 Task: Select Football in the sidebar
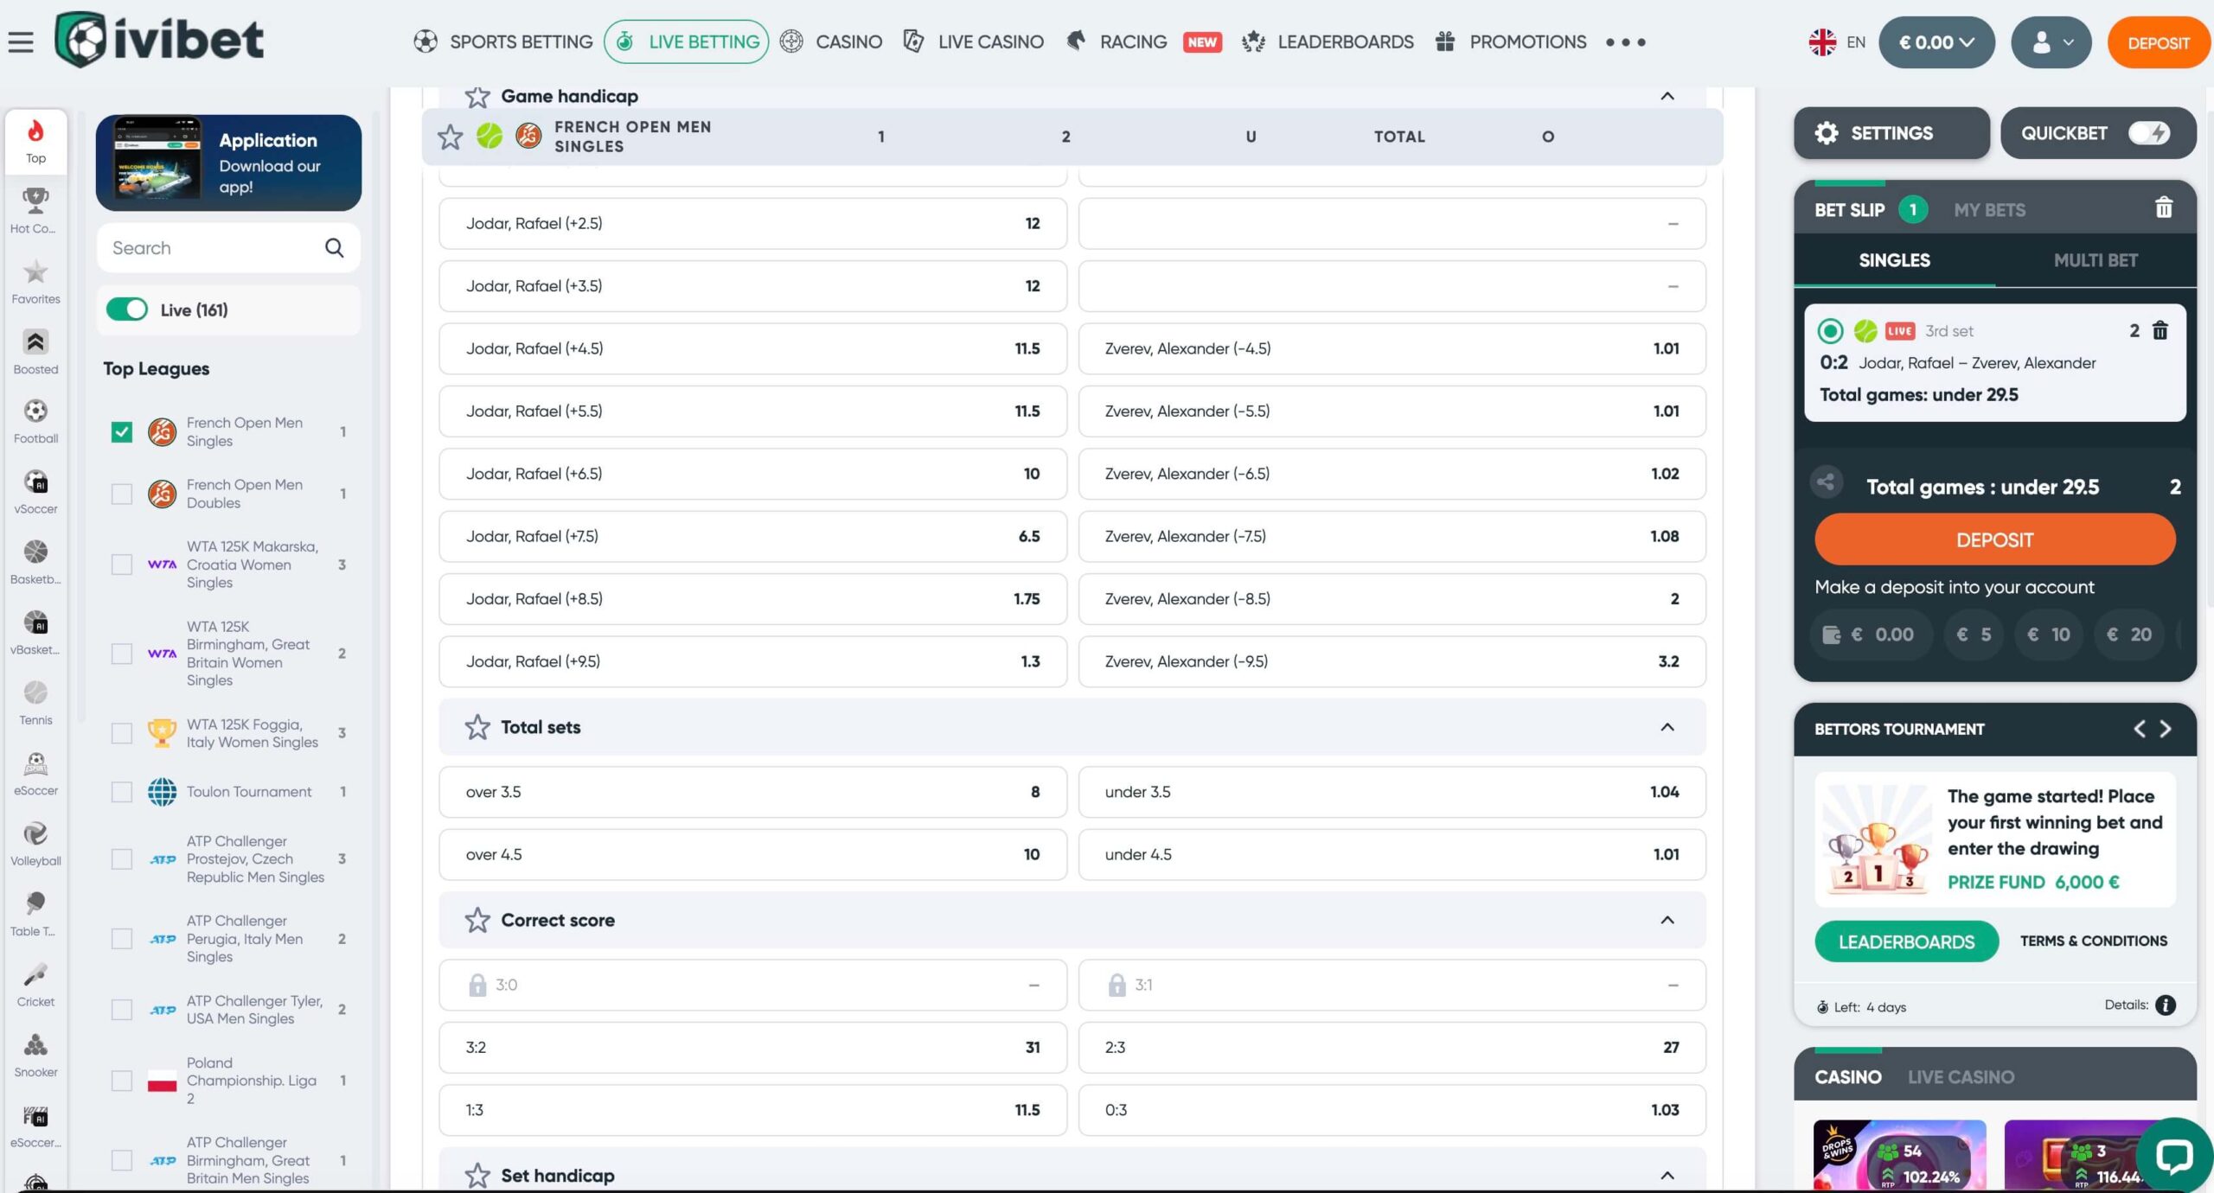(35, 422)
